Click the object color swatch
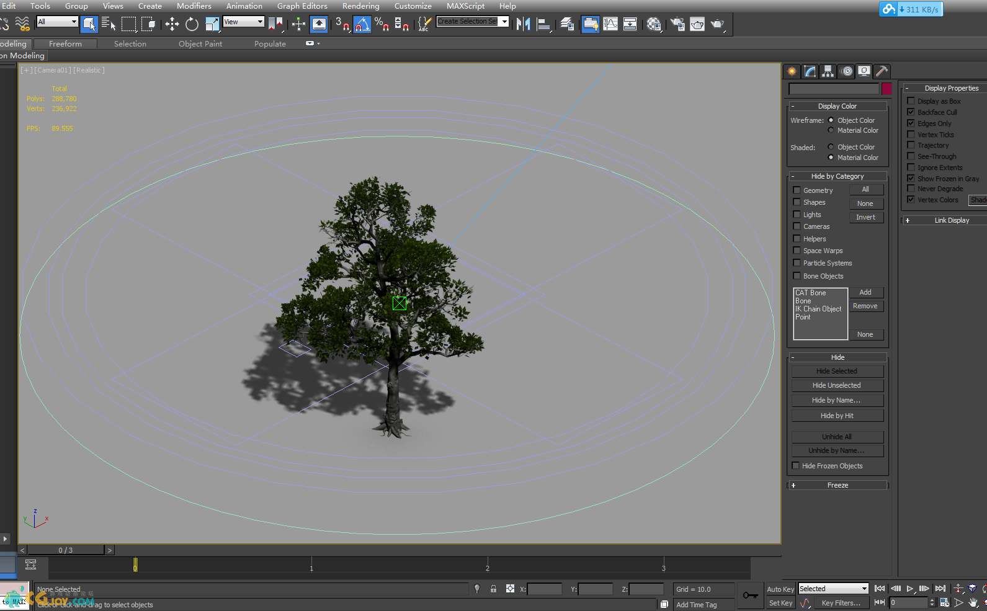This screenshot has height=611, width=987. pos(887,89)
